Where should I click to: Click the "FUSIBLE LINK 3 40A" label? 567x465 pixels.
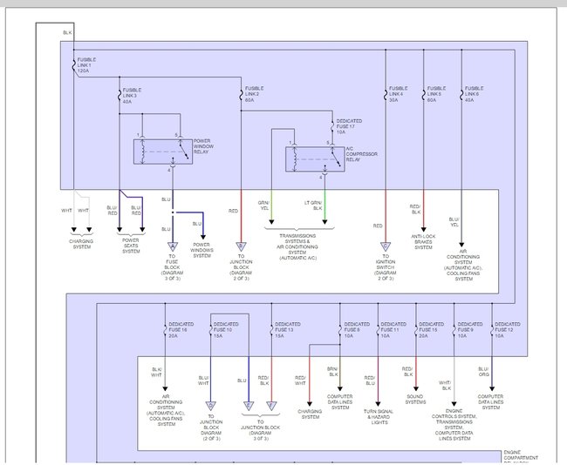[x=132, y=96]
